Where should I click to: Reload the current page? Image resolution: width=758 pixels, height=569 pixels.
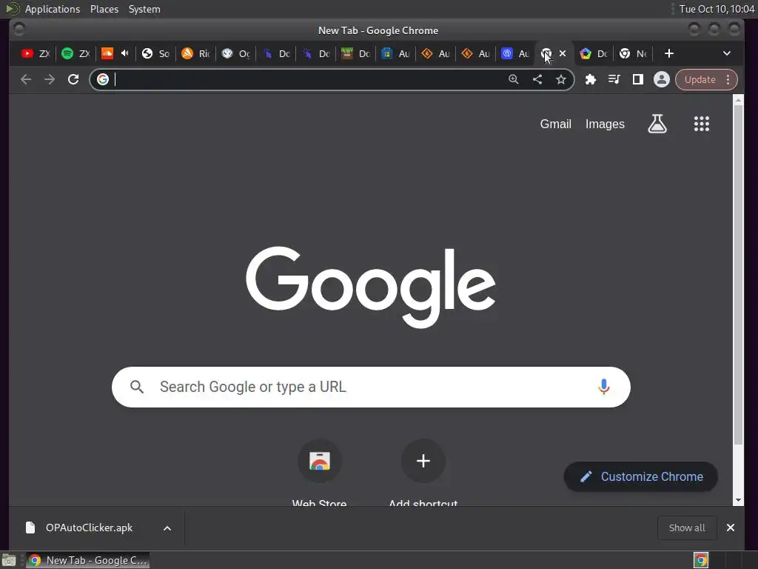pyautogui.click(x=73, y=79)
